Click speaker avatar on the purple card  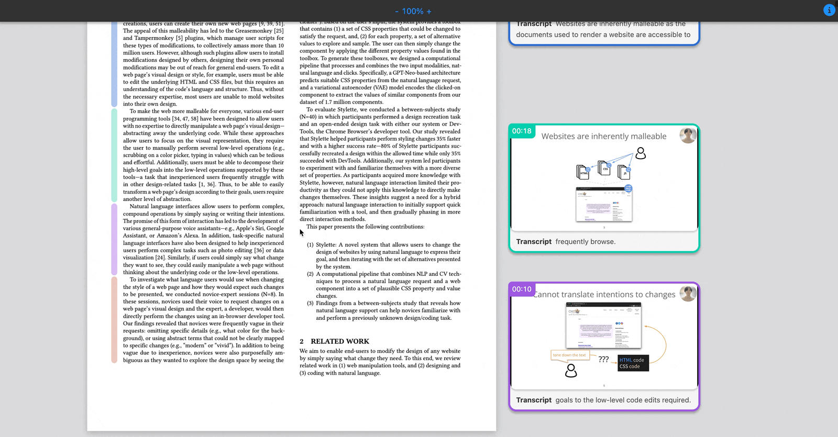tap(688, 294)
